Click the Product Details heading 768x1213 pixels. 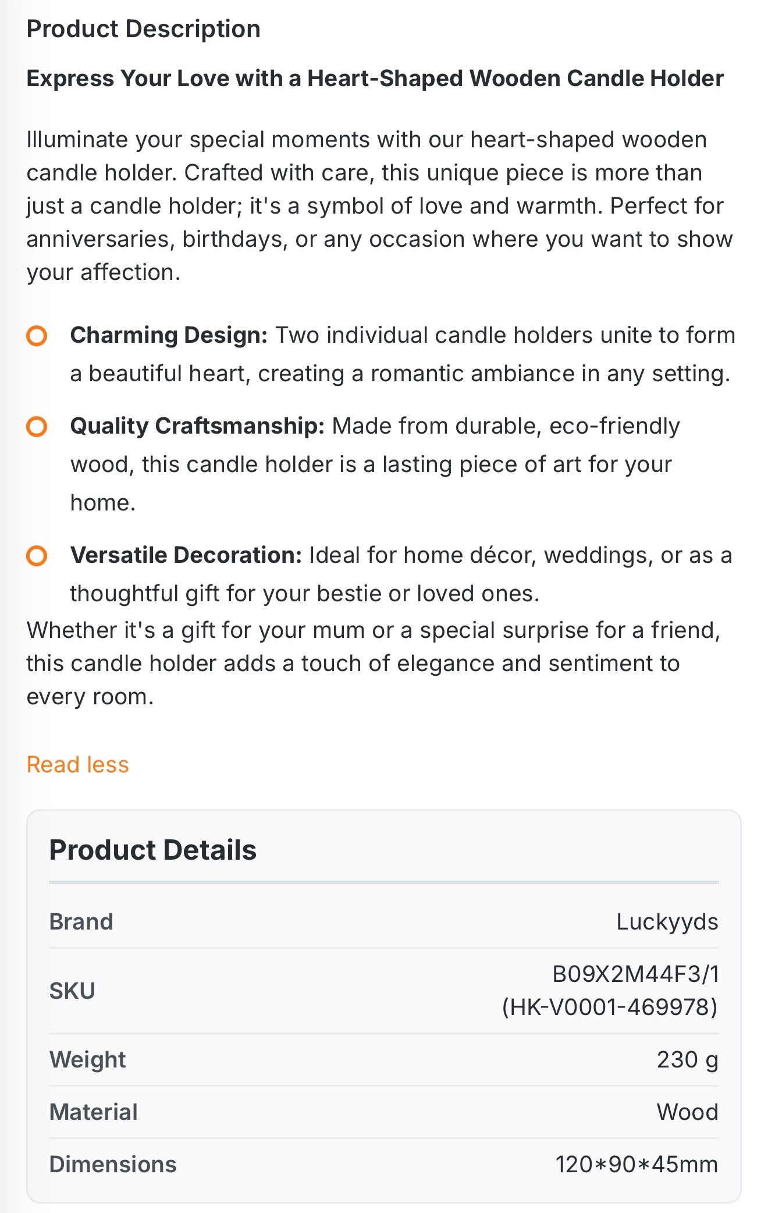point(152,850)
